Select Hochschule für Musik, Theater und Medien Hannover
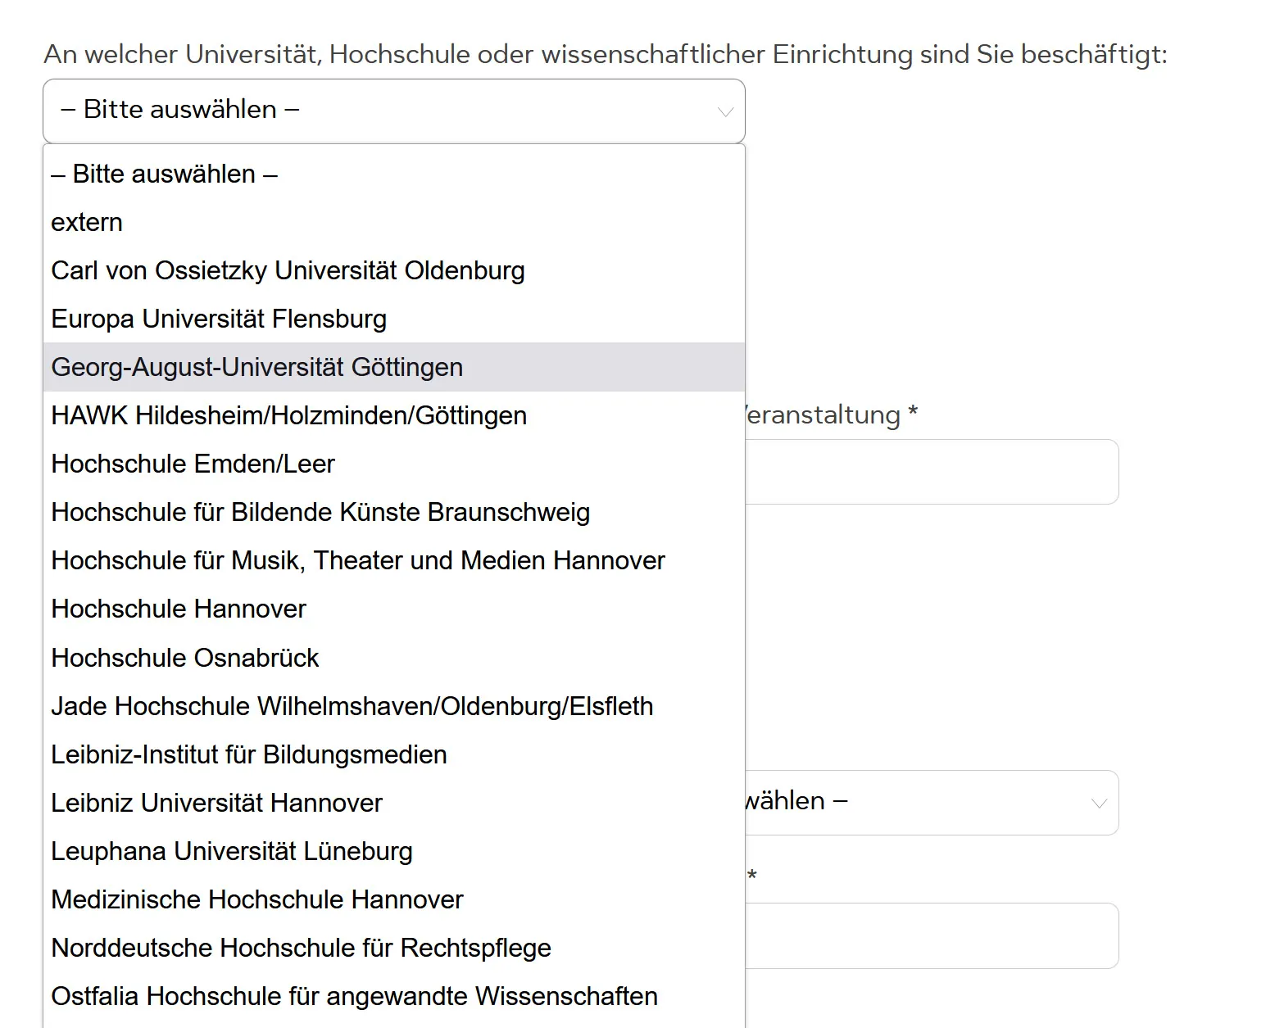The image size is (1284, 1028). pyautogui.click(x=394, y=560)
